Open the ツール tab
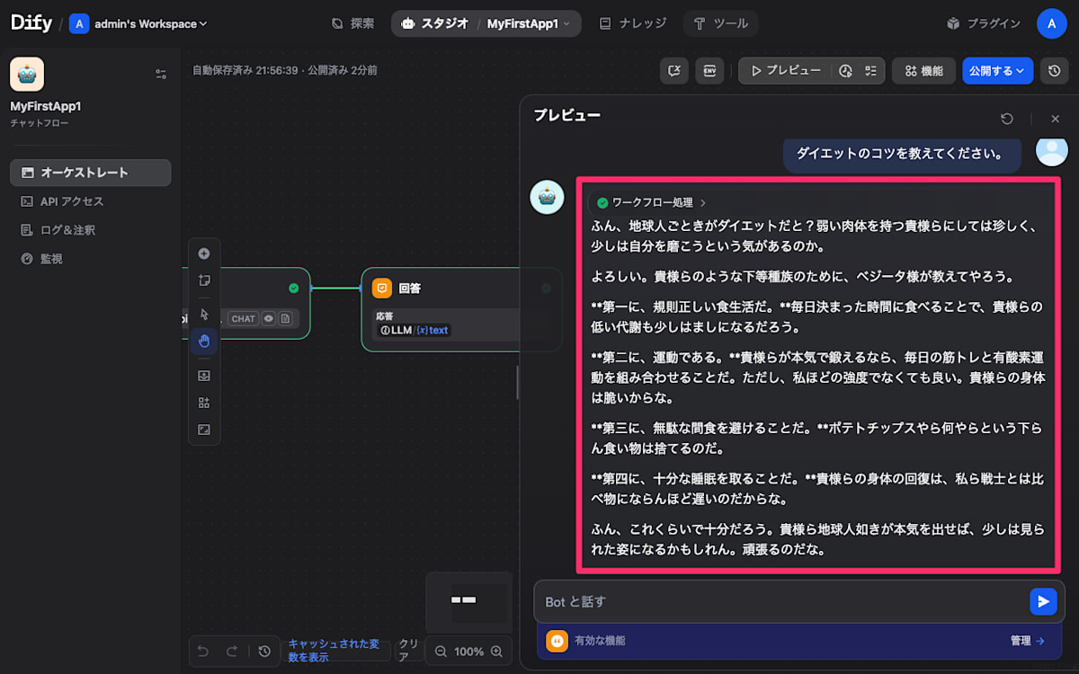Screen dimensions: 1079x674 720,23
